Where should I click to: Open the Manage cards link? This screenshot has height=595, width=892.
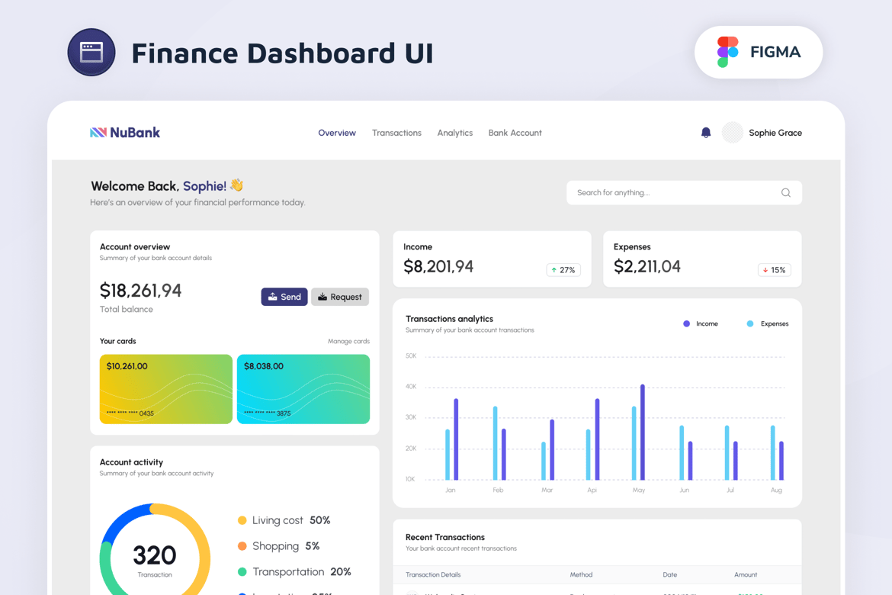(348, 341)
